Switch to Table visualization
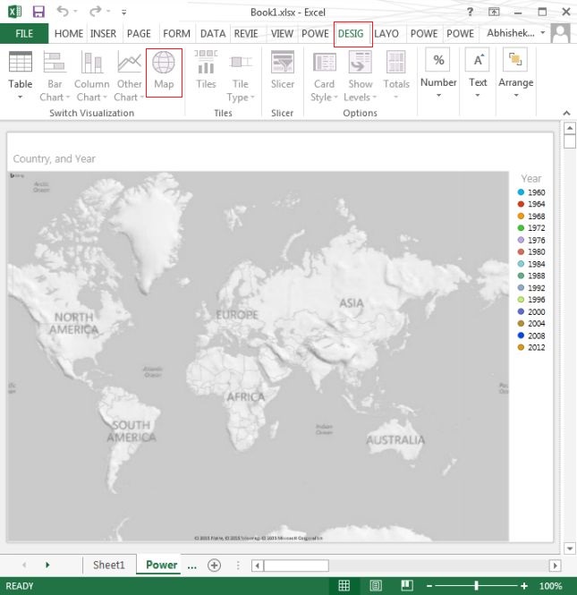Image resolution: width=577 pixels, height=595 pixels. (20, 74)
